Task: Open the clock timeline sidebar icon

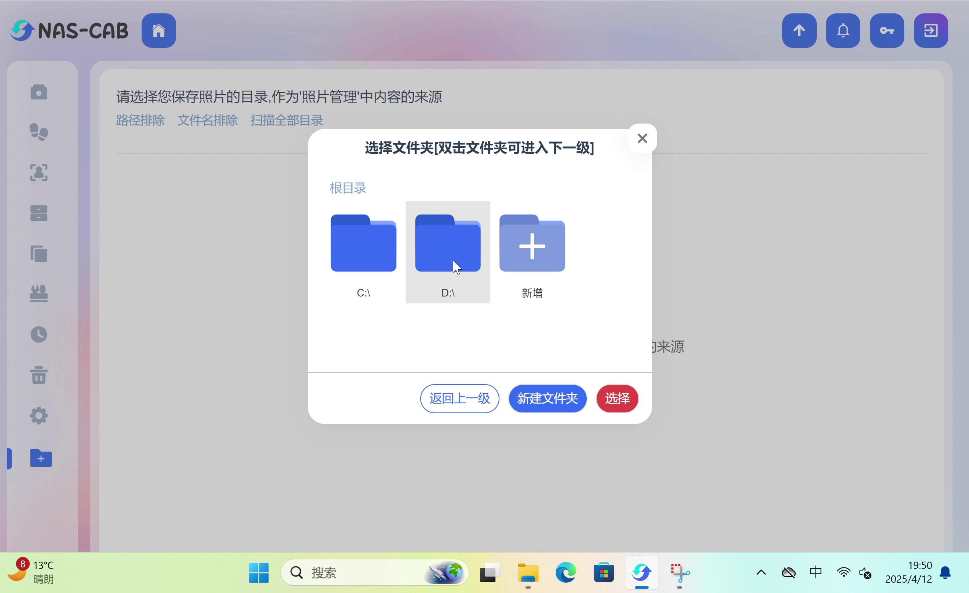Action: 39,334
